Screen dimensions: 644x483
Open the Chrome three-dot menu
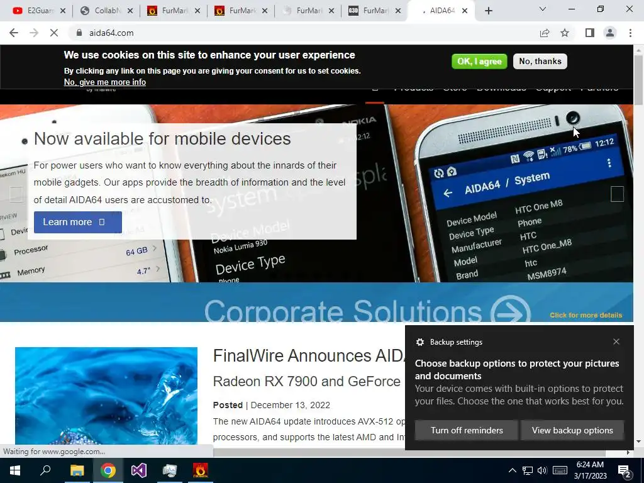click(630, 33)
